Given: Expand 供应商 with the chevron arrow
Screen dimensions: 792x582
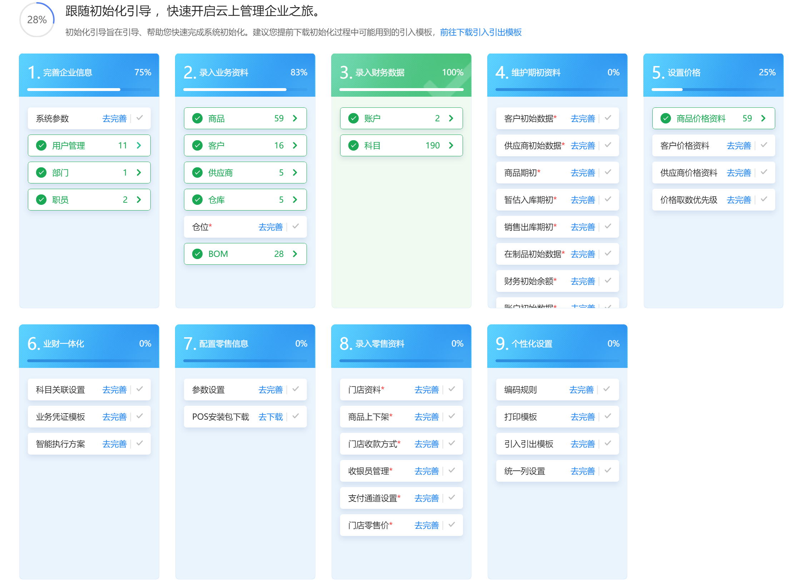Looking at the screenshot, I should (x=295, y=172).
